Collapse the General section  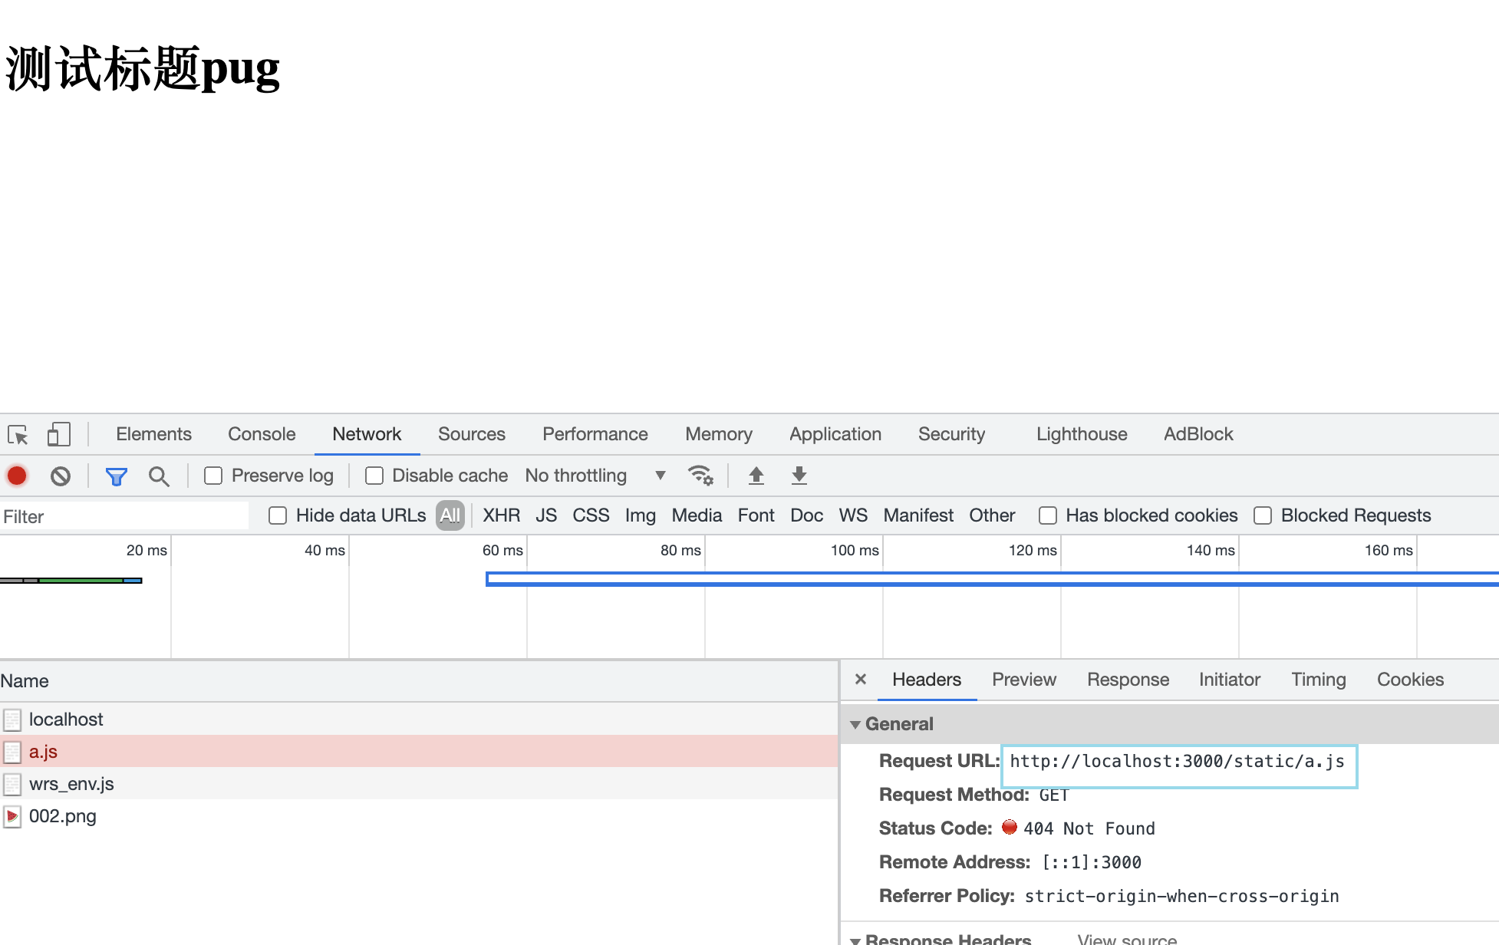855,725
